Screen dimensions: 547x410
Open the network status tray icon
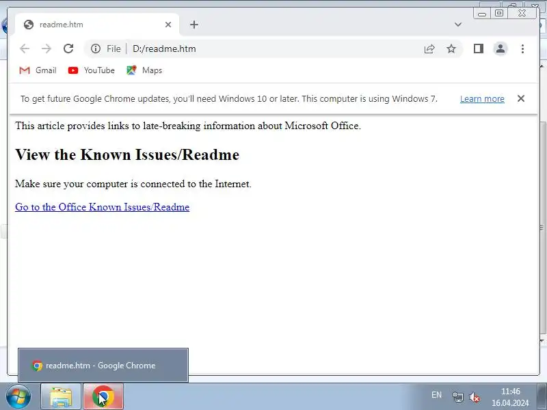point(457,397)
